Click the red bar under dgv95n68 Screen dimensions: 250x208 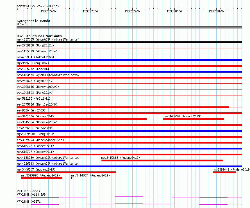pos(129,66)
